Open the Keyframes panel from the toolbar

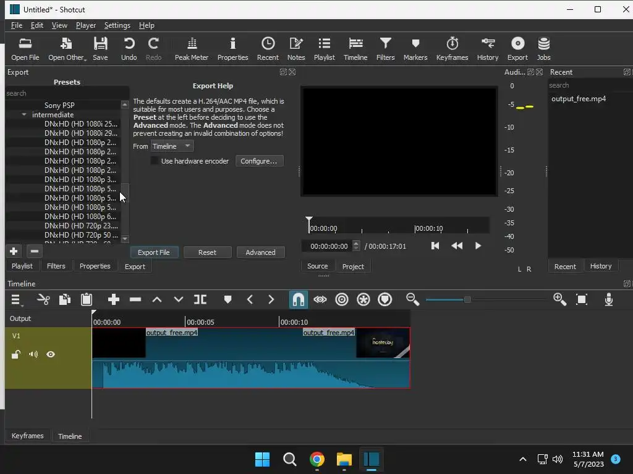pos(452,48)
